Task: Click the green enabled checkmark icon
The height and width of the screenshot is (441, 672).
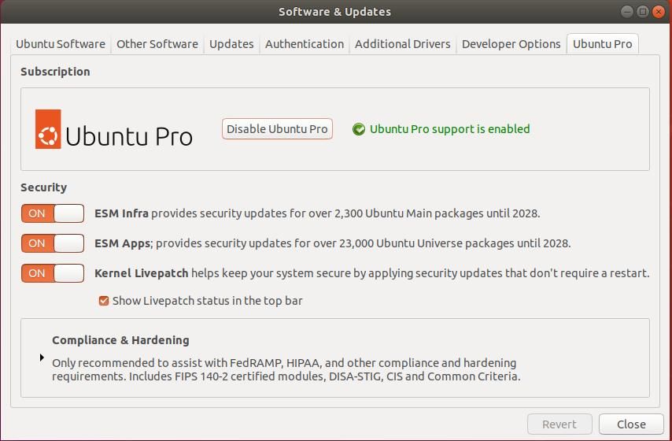Action: (359, 129)
